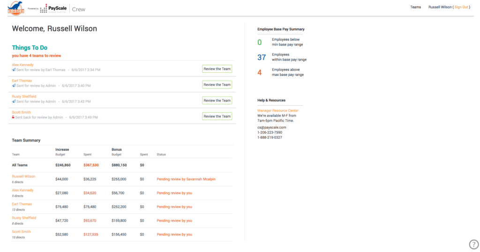480x252 pixels.
Task: Open the Manager Resource Center link
Action: (x=277, y=110)
